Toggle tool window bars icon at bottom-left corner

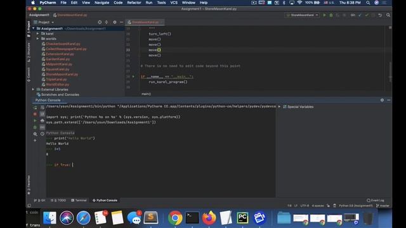coord(29,206)
